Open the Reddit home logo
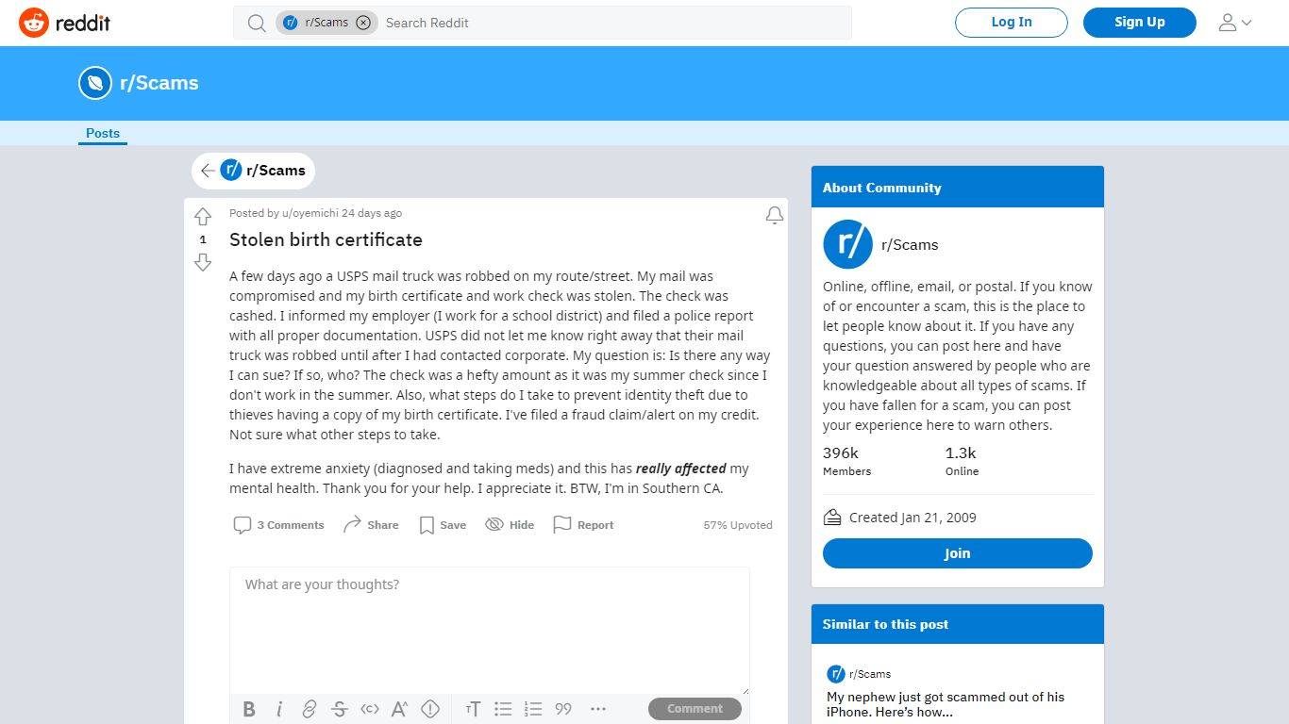This screenshot has height=724, width=1289. [x=65, y=23]
